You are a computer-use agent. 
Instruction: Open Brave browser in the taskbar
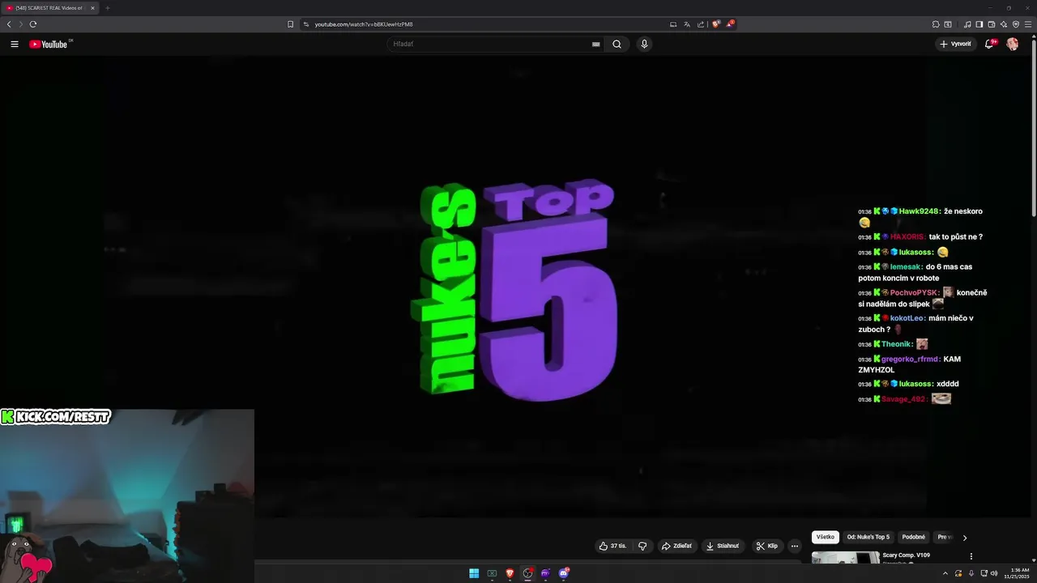pos(510,573)
